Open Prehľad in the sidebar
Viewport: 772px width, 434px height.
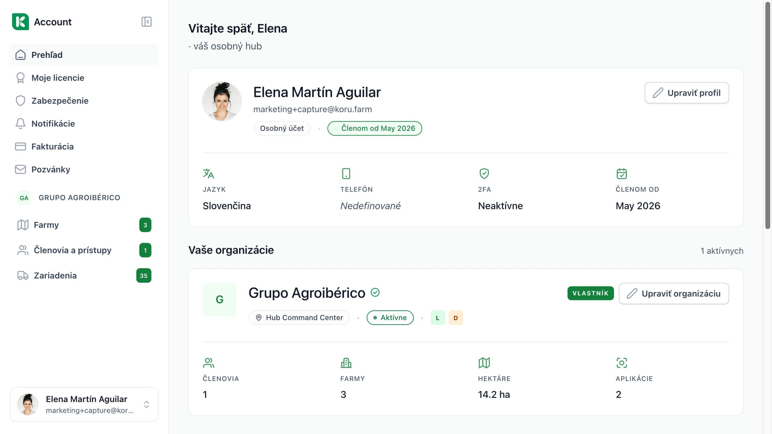(84, 55)
